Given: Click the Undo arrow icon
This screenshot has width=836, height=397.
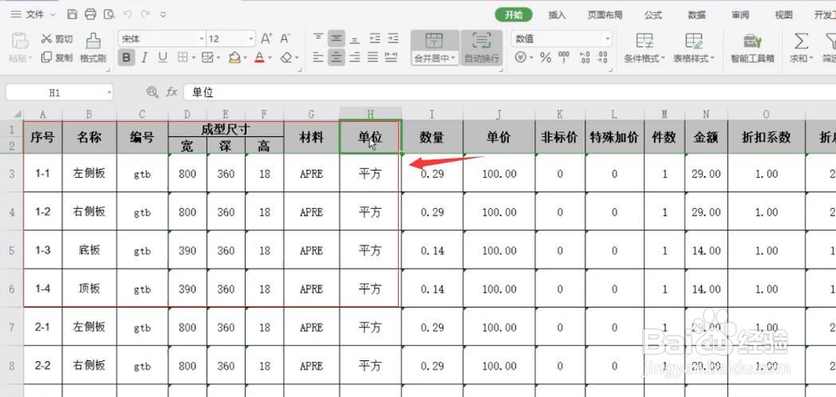Looking at the screenshot, I should 127,14.
